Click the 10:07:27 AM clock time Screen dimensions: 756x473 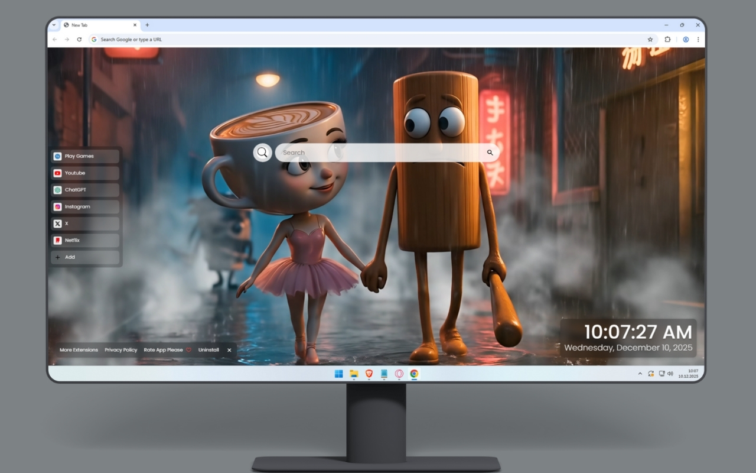(638, 332)
